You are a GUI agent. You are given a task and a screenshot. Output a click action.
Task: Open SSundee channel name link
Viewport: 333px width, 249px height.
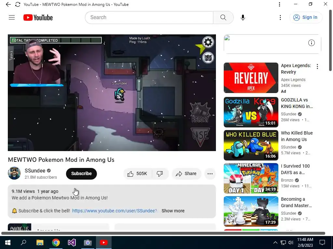(35, 171)
